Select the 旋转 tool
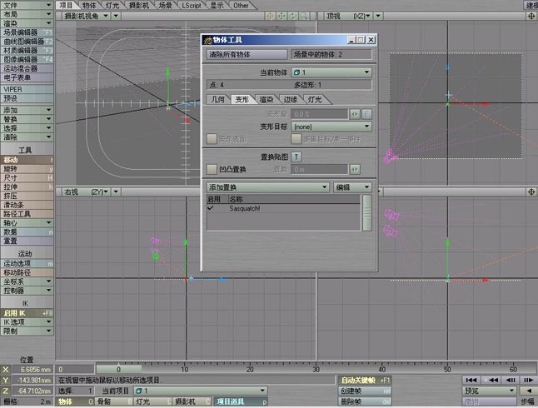Viewport: 538px width, 408px height. click(27, 169)
